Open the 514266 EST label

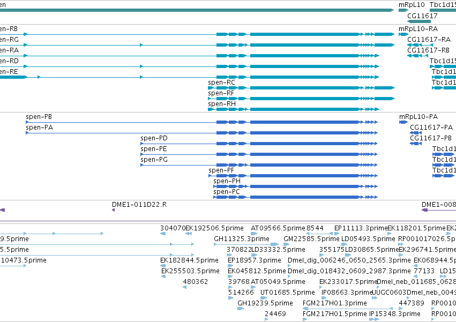[x=241, y=293]
